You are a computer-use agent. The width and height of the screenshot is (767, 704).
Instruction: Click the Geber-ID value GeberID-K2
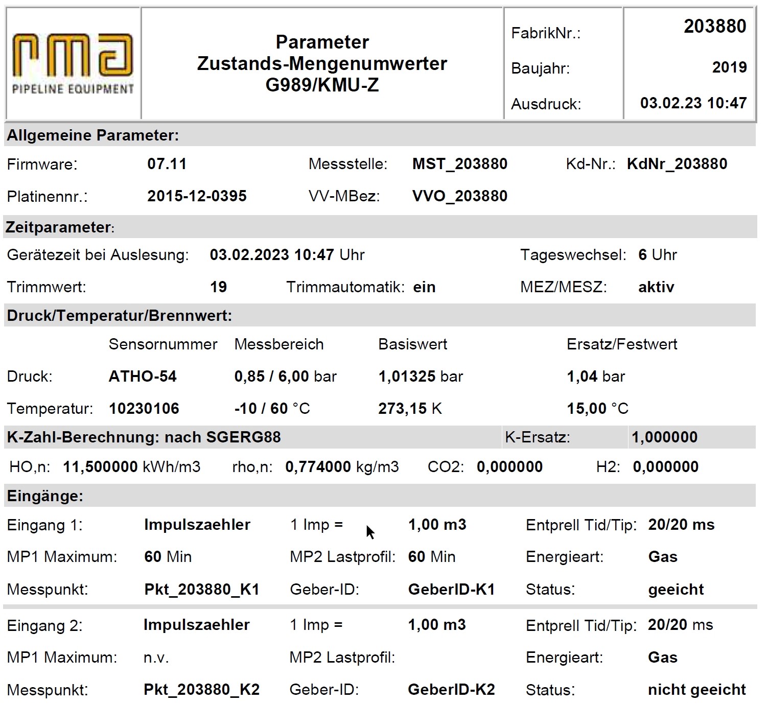point(452,690)
